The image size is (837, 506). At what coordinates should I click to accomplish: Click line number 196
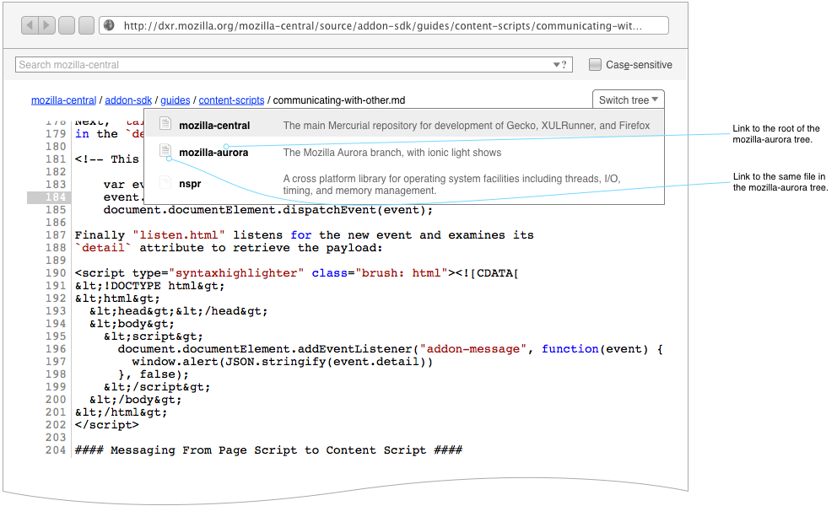click(x=56, y=348)
